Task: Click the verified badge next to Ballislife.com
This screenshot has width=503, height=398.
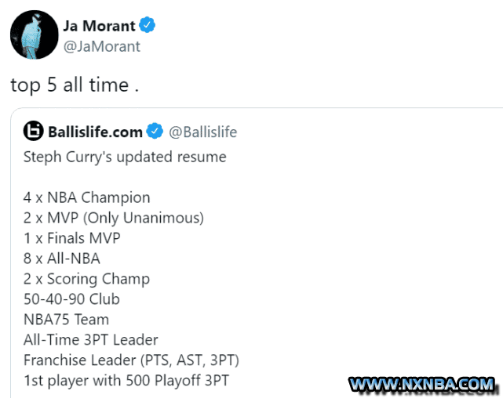Action: (155, 131)
